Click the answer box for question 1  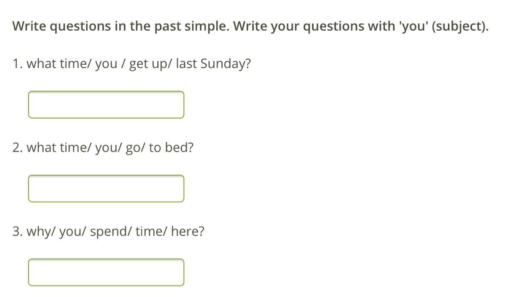106,105
